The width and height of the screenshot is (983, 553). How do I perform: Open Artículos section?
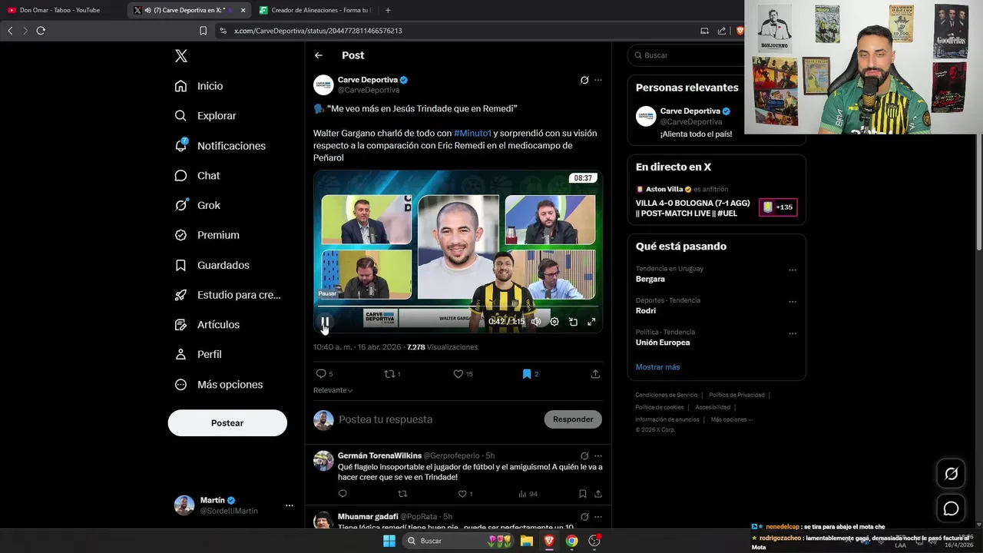click(207, 325)
